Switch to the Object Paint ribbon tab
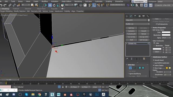This screenshot has height=97, width=173. point(41,9)
